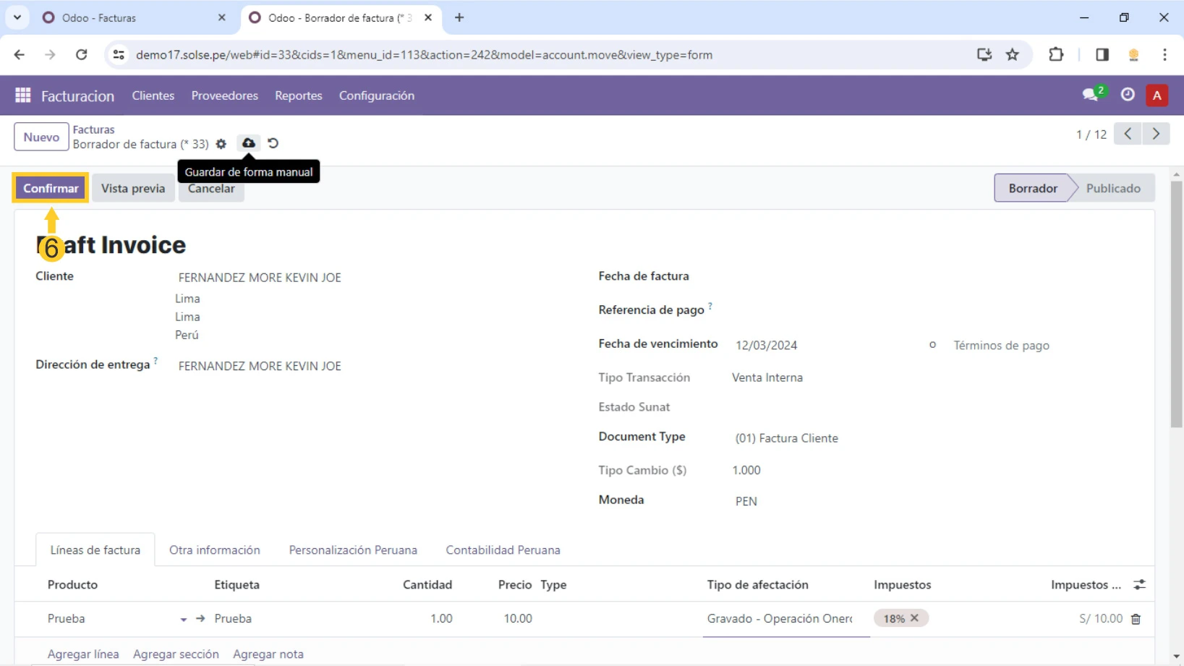Click the Confirmar button
The height and width of the screenshot is (666, 1184).
[x=51, y=188]
